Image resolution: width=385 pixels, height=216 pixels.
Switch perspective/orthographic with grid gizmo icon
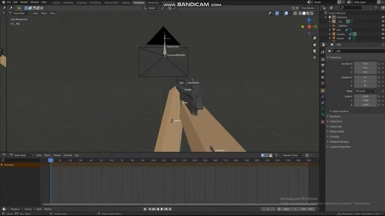point(315,58)
